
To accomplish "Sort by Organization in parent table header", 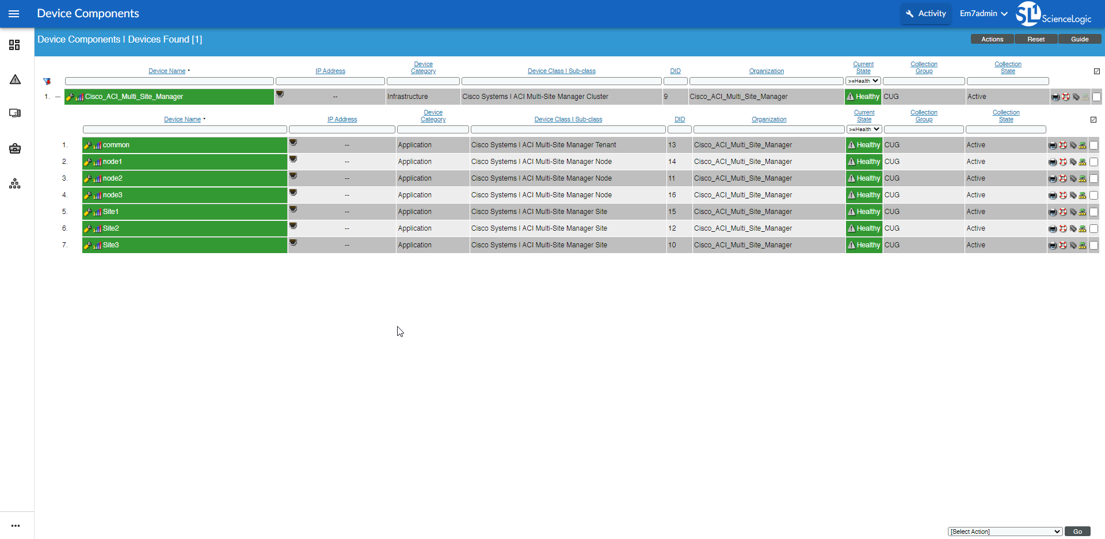I will (767, 71).
